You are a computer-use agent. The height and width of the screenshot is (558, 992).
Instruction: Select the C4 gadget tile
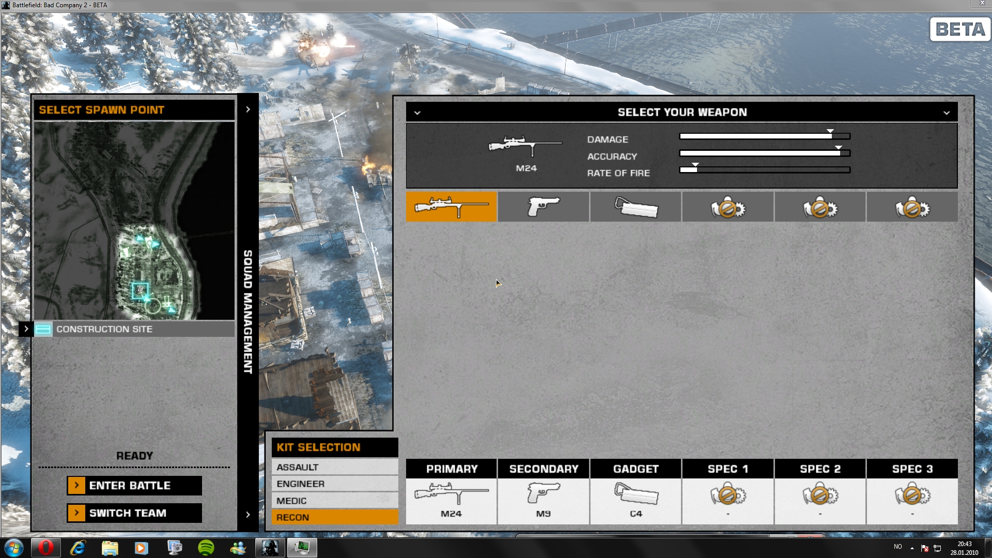coord(636,207)
